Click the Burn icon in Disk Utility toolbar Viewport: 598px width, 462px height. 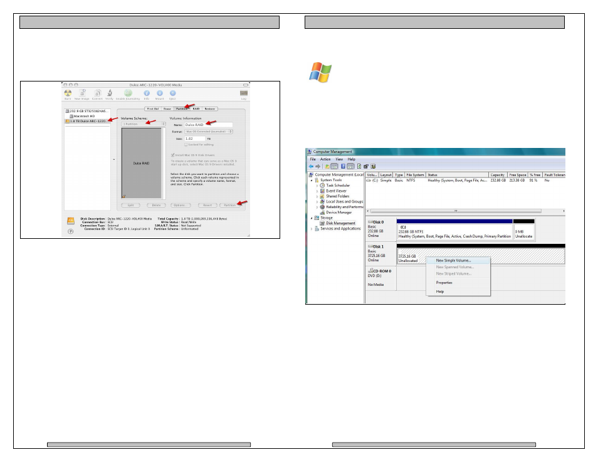[x=68, y=93]
